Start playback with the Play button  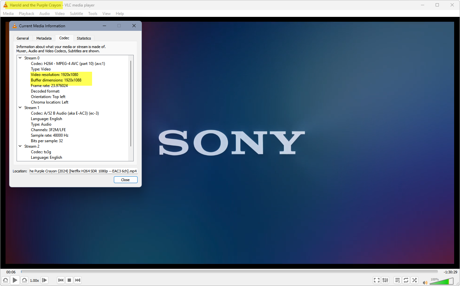coord(15,280)
